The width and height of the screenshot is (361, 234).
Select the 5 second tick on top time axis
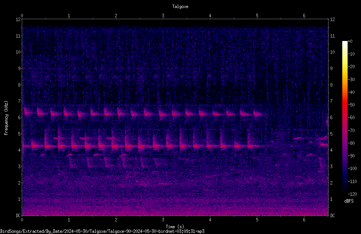coord(257,16)
